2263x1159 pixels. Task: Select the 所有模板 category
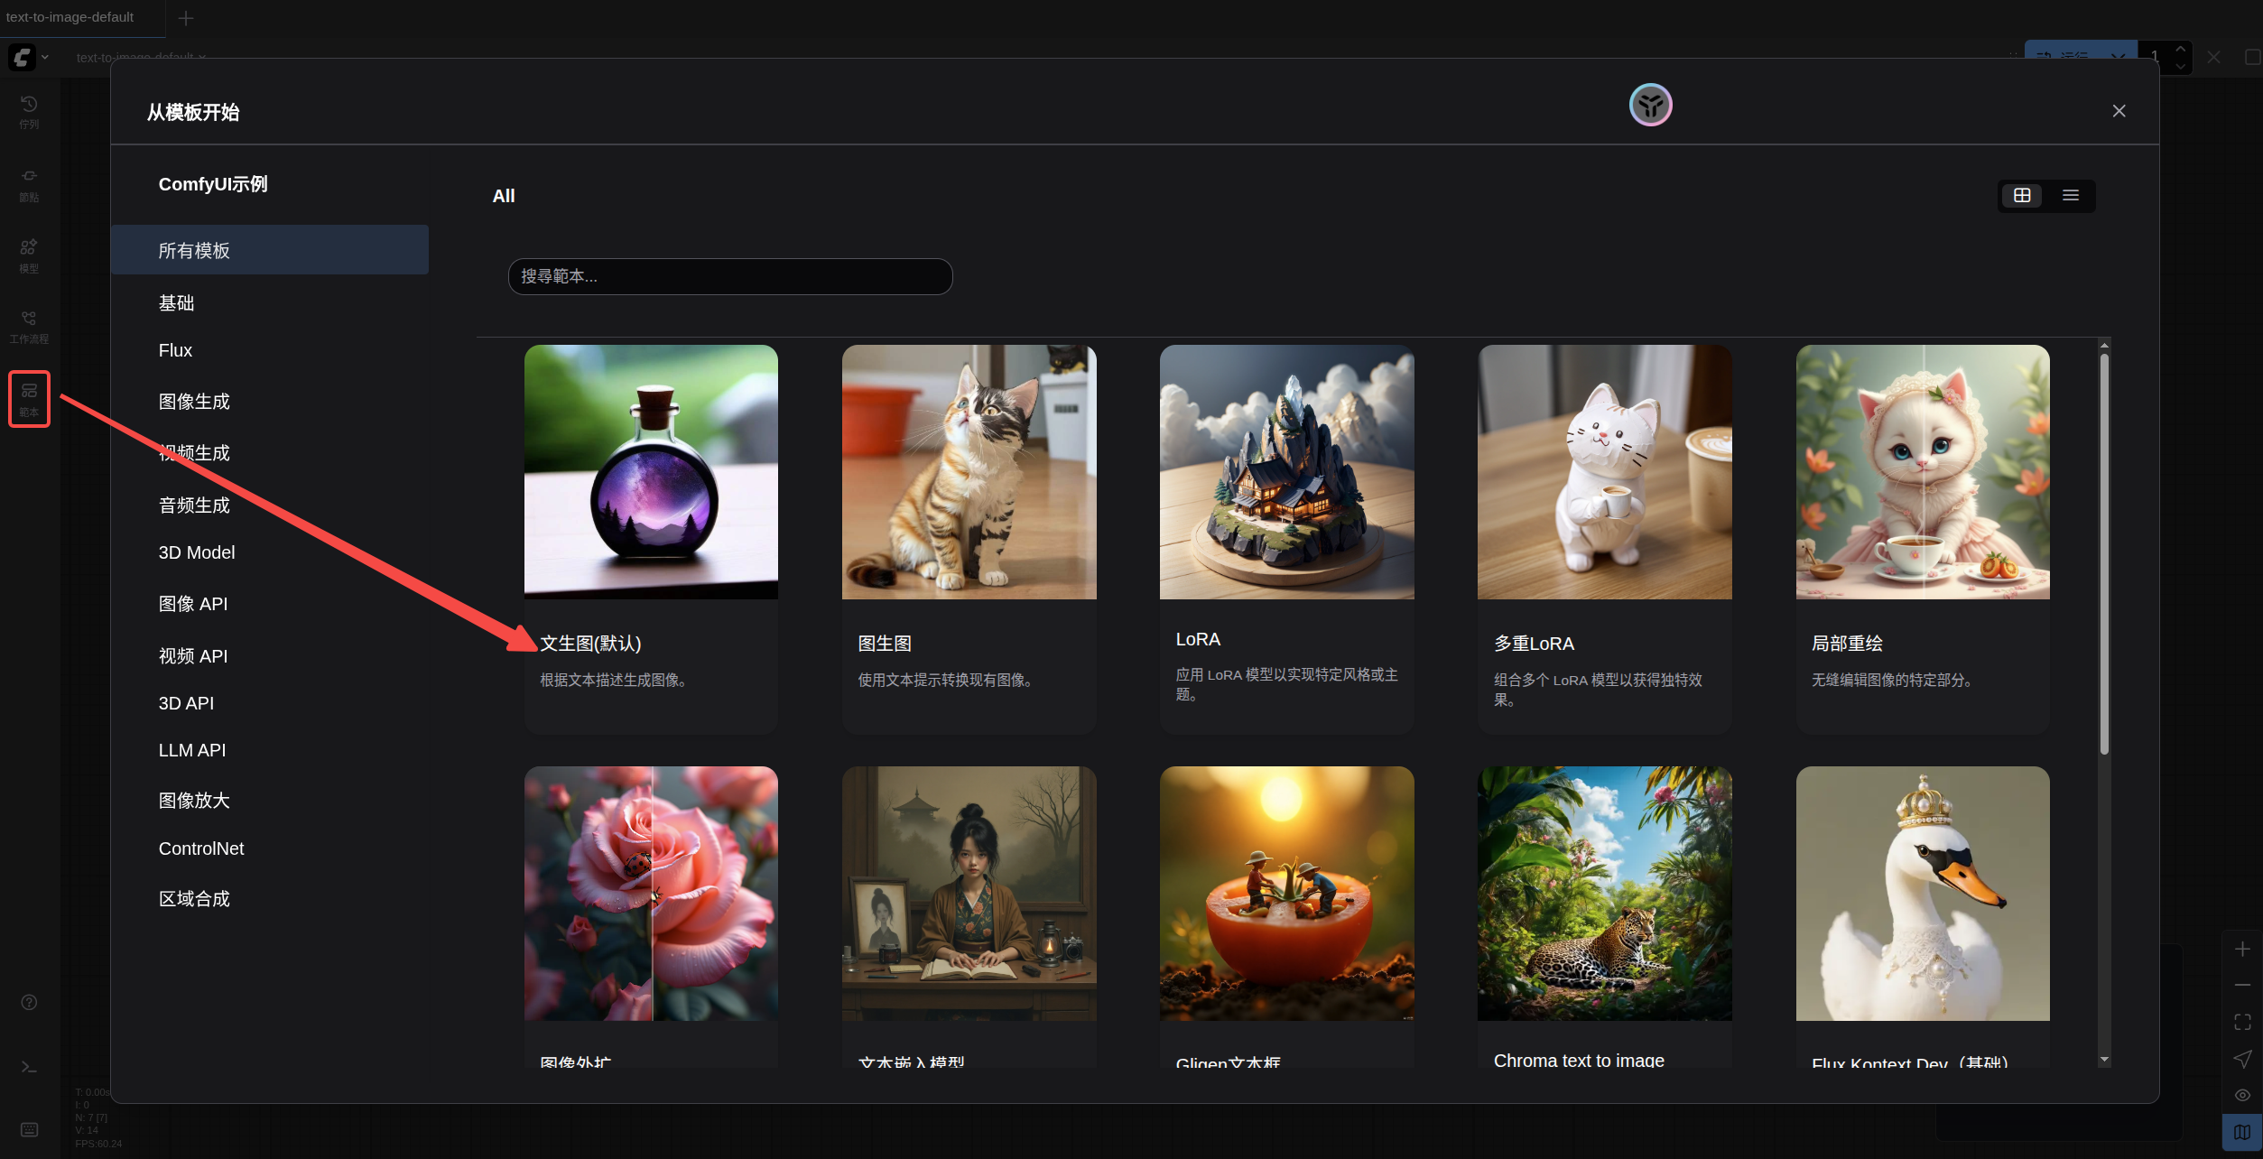tap(270, 250)
